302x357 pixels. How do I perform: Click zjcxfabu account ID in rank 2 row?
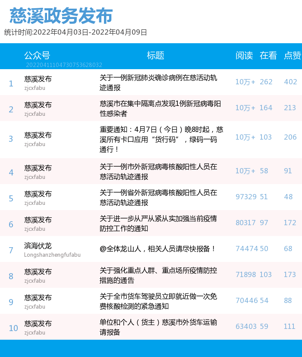(35, 114)
